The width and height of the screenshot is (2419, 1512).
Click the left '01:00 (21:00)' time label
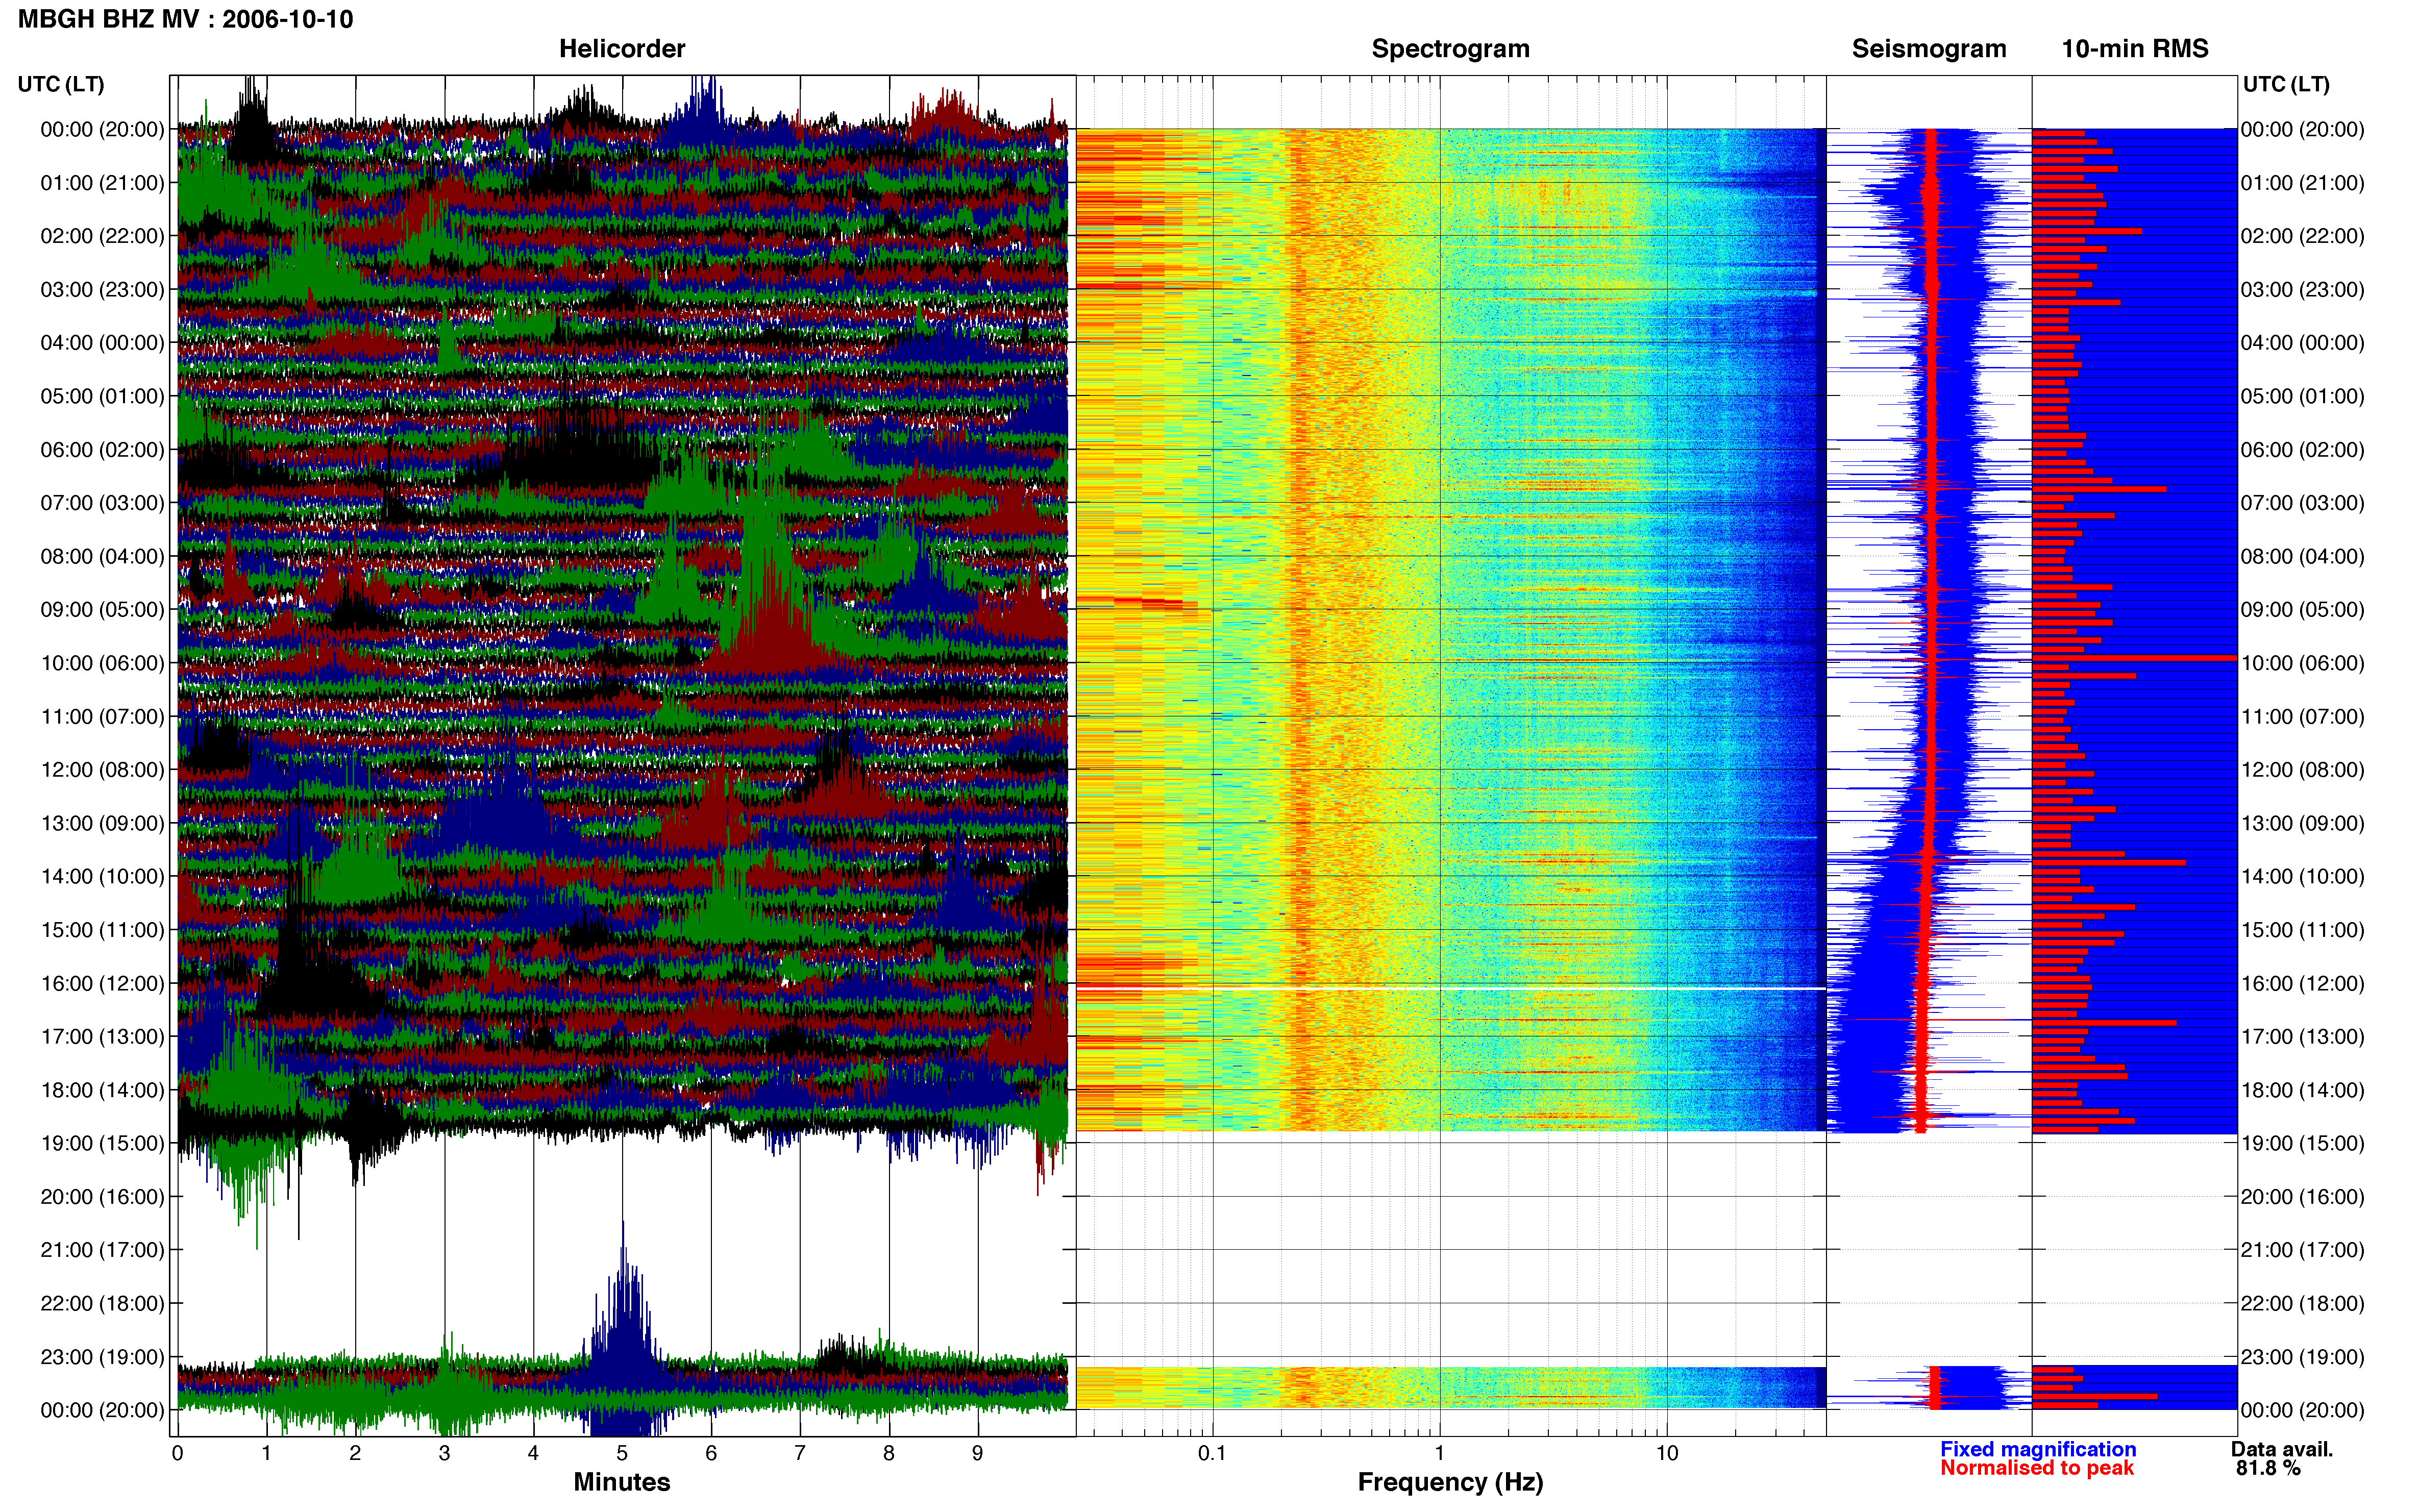click(x=102, y=183)
